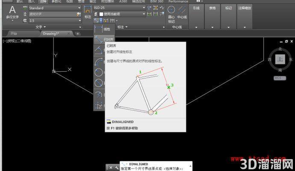Screen dimensions: 295x171
Task: Open the text style dialog launcher arrow
Action: click(x=80, y=27)
